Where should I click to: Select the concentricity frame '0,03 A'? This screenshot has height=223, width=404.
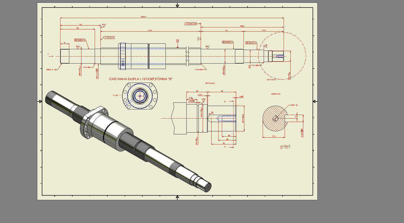point(251,43)
